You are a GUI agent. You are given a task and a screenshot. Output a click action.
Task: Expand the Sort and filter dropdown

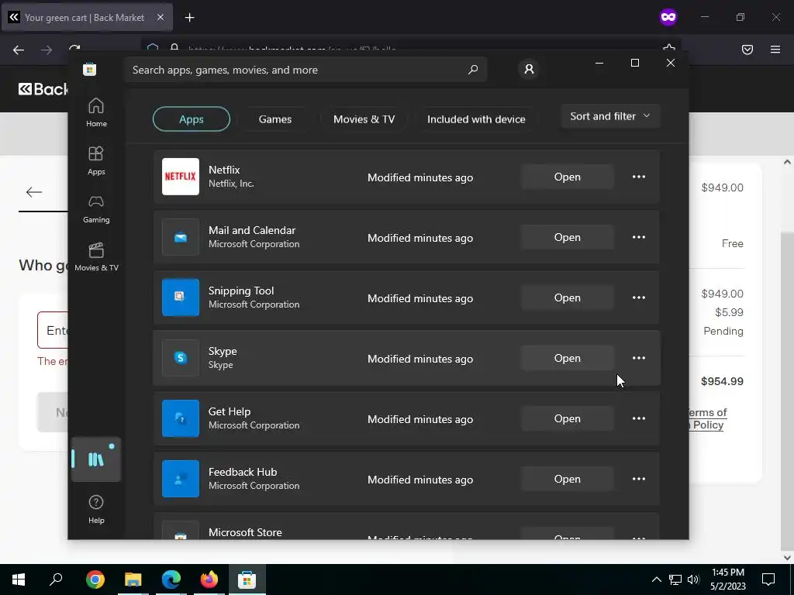pos(610,116)
